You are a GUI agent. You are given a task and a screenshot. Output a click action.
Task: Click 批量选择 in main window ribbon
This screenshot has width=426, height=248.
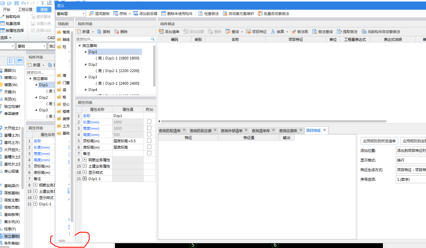[x=10, y=23]
